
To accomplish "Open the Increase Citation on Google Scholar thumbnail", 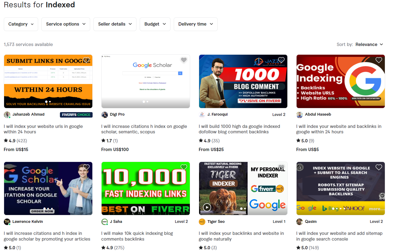I will click(x=48, y=189).
